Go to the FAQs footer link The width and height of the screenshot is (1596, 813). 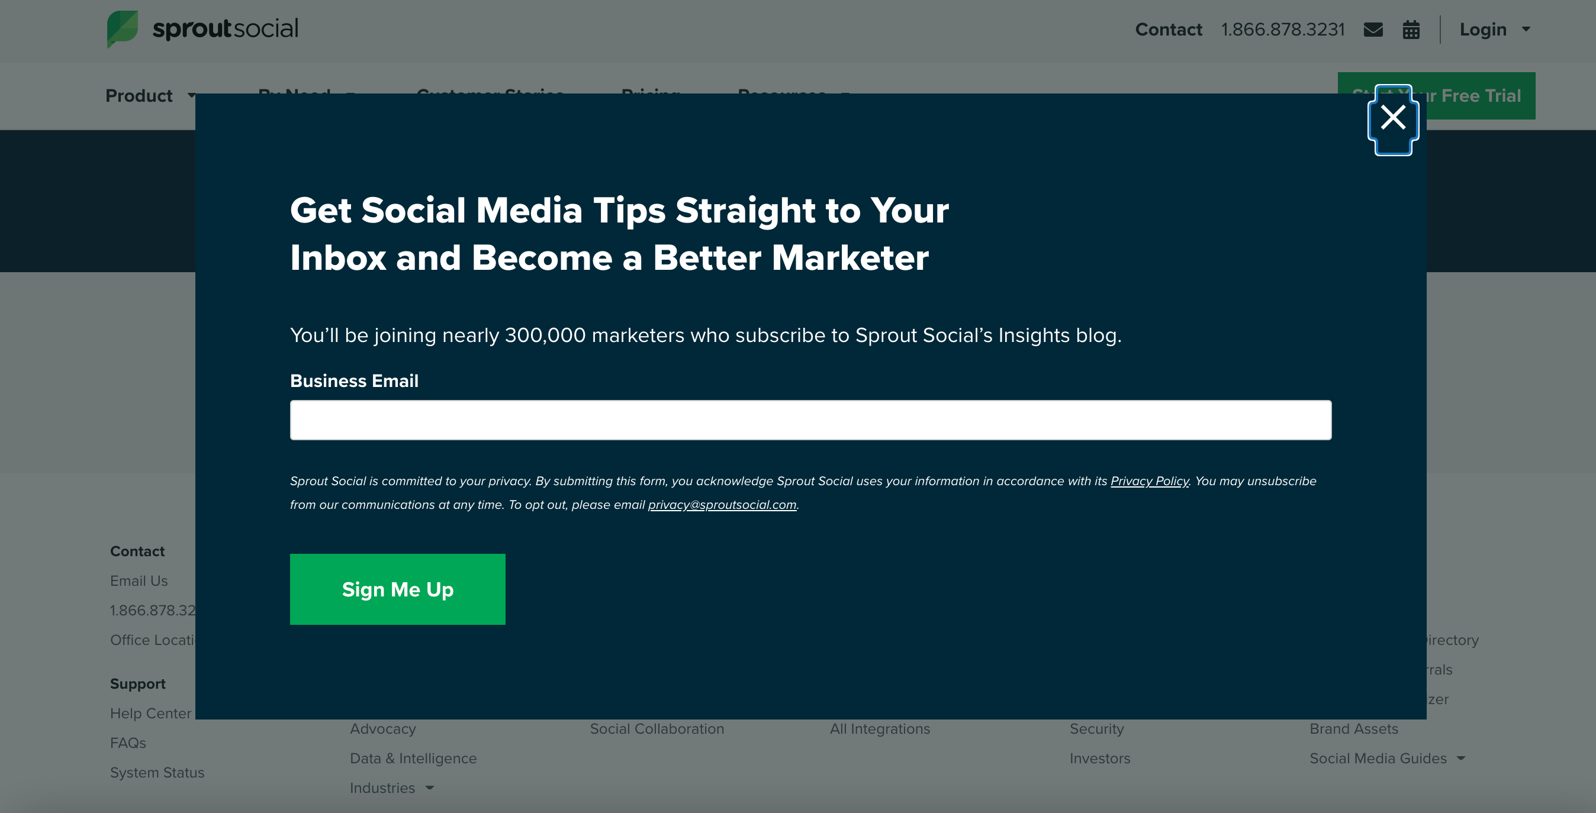[x=128, y=743]
